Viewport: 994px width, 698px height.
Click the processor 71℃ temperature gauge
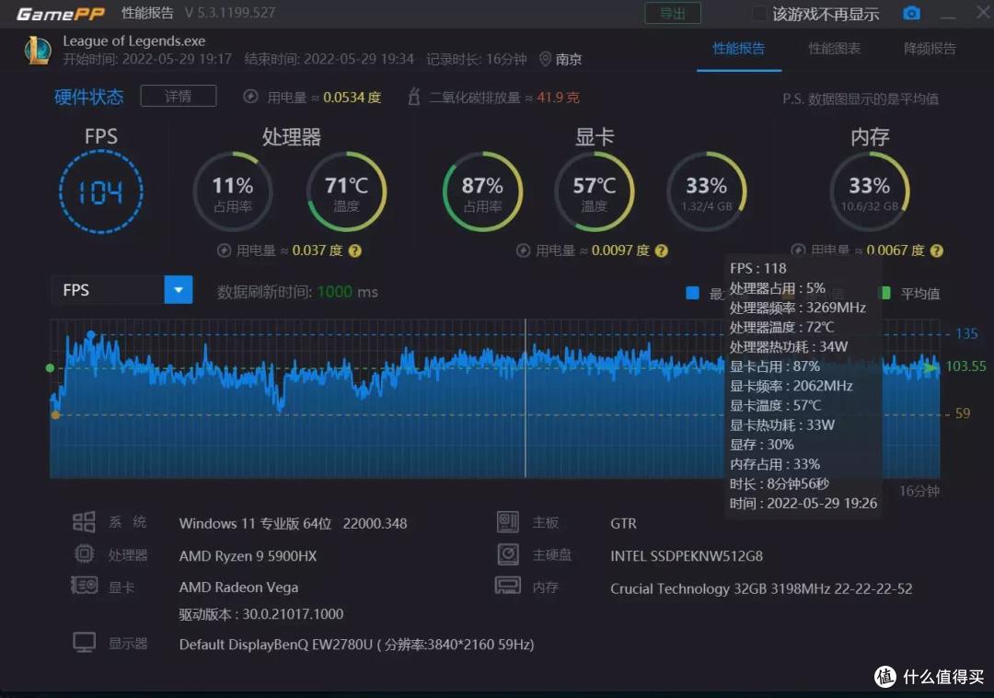point(346,192)
